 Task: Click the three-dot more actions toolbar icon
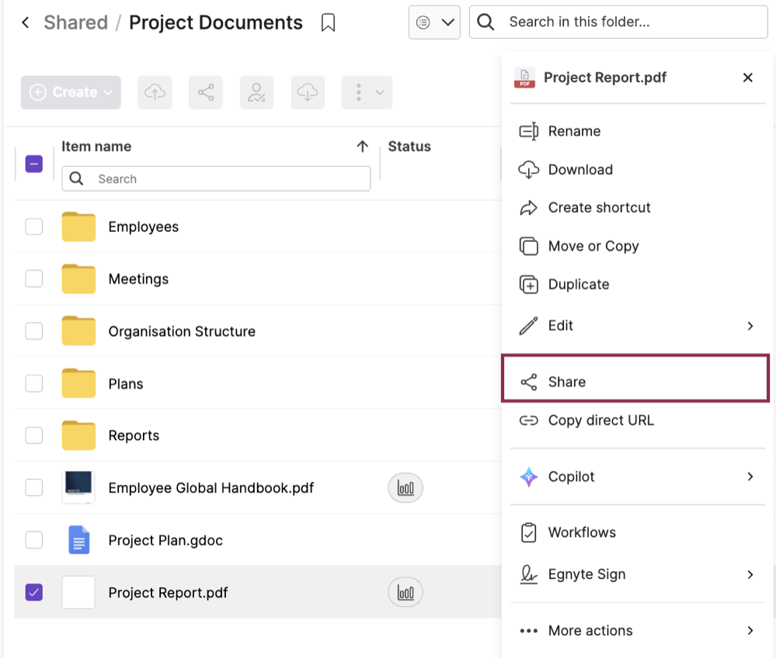(367, 92)
